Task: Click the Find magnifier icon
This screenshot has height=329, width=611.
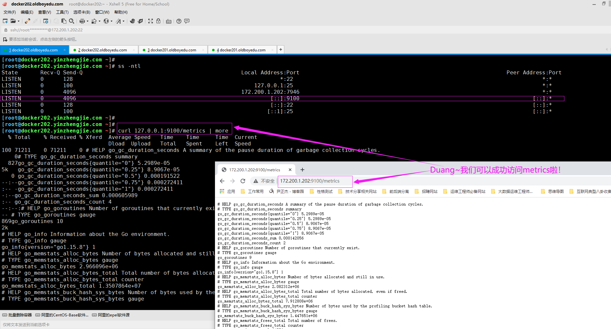Action: pyautogui.click(x=72, y=21)
